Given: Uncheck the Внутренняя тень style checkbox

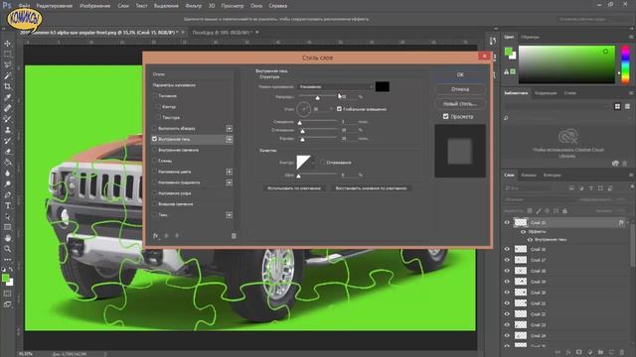Looking at the screenshot, I should 155,139.
